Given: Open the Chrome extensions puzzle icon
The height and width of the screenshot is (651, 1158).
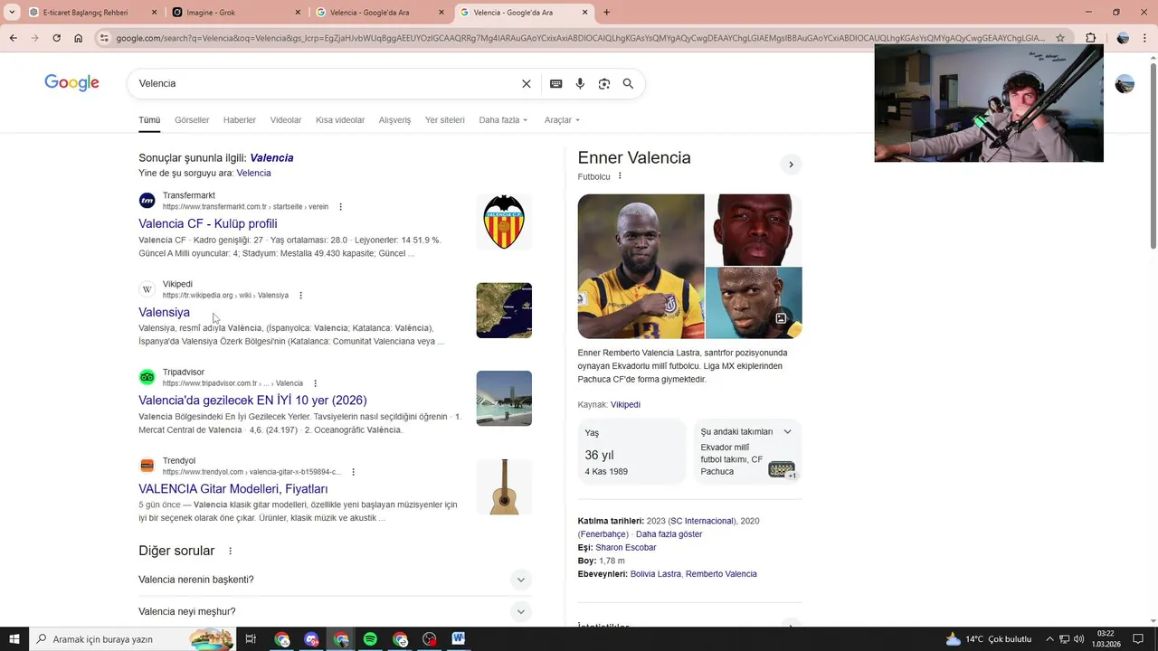Looking at the screenshot, I should (x=1090, y=38).
